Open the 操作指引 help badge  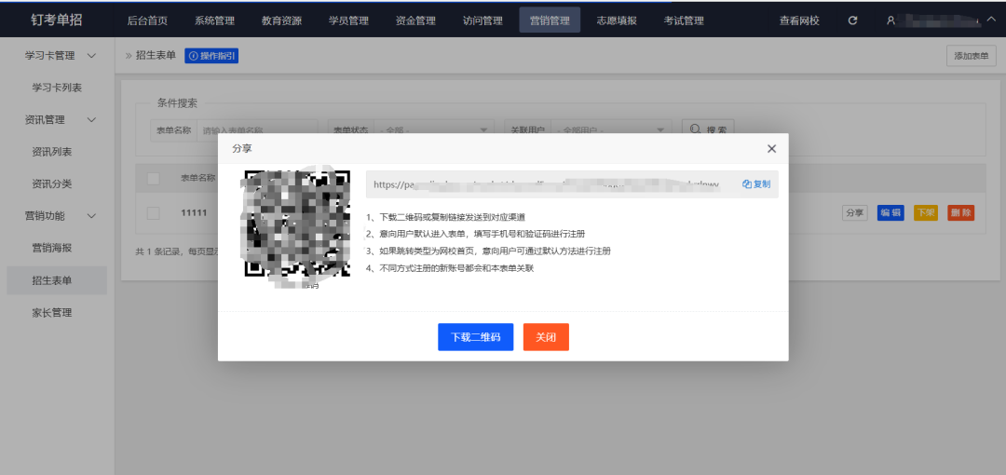click(211, 56)
